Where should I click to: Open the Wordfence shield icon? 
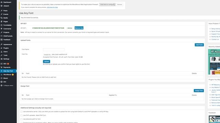pyautogui.click(x=1, y=74)
